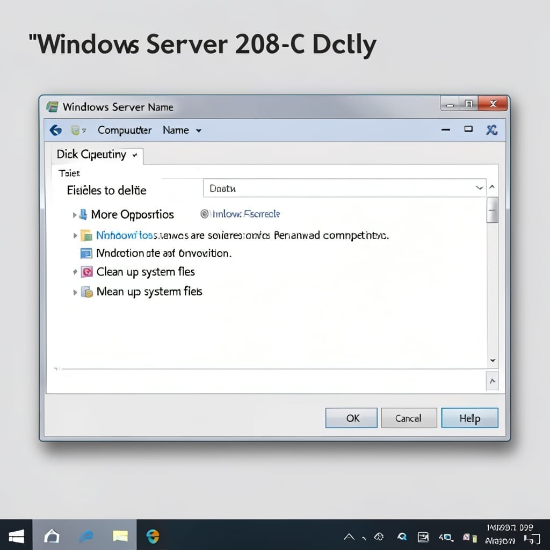This screenshot has height=550, width=550.
Task: Click the flag icon in the system tray
Action: tap(470, 537)
